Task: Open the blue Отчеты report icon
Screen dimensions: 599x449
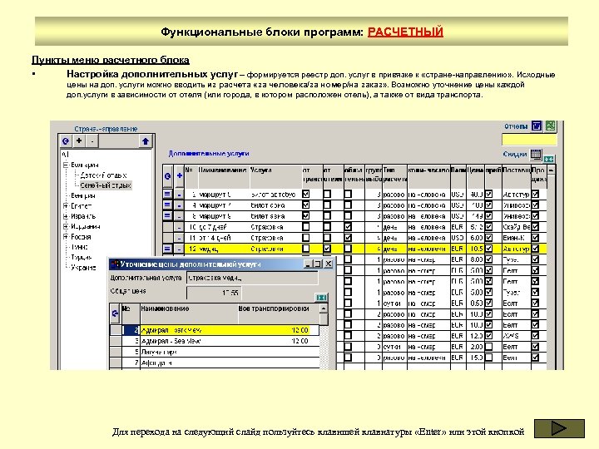Action: point(537,126)
